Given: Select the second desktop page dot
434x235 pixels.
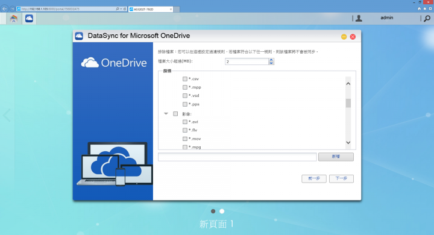Looking at the screenshot, I should tap(222, 211).
